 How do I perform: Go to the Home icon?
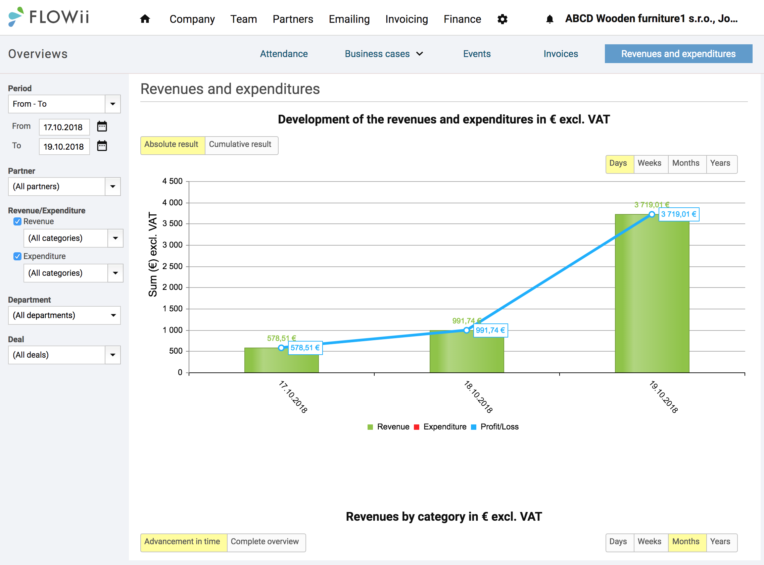(145, 19)
